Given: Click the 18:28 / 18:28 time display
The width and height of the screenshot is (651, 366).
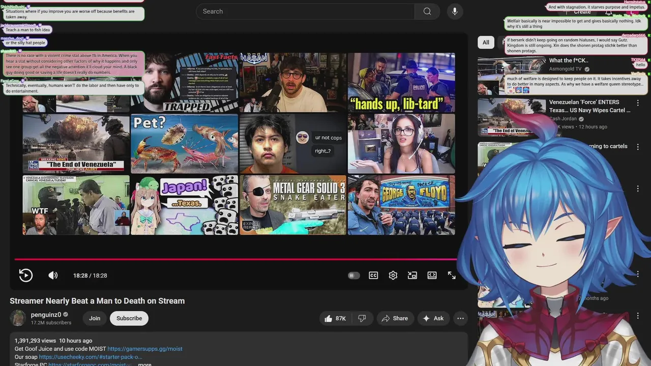Looking at the screenshot, I should point(90,276).
